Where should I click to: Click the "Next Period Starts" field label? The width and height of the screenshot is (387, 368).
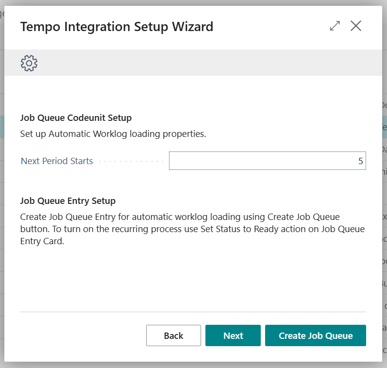tap(57, 161)
